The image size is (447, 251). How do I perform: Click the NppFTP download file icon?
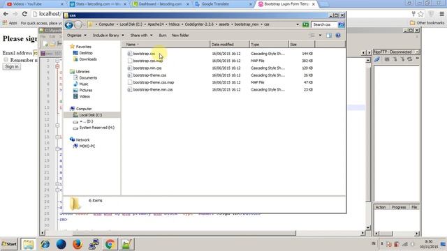[395, 59]
